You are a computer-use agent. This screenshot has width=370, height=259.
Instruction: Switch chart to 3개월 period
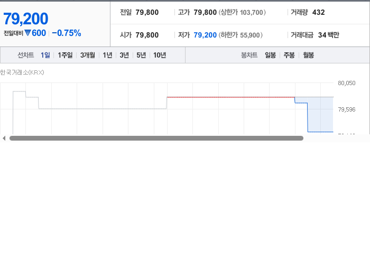pos(88,55)
